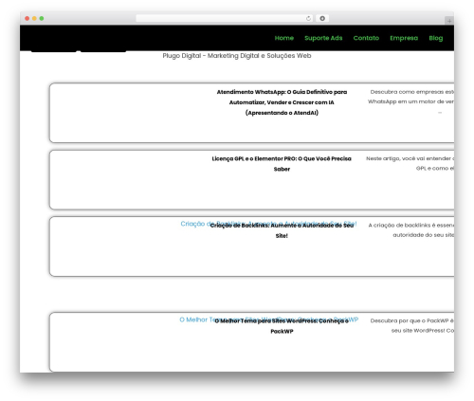Viewport: 474px width, 401px height.
Task: Go to Suporte Ads in the navigation
Action: tap(323, 38)
